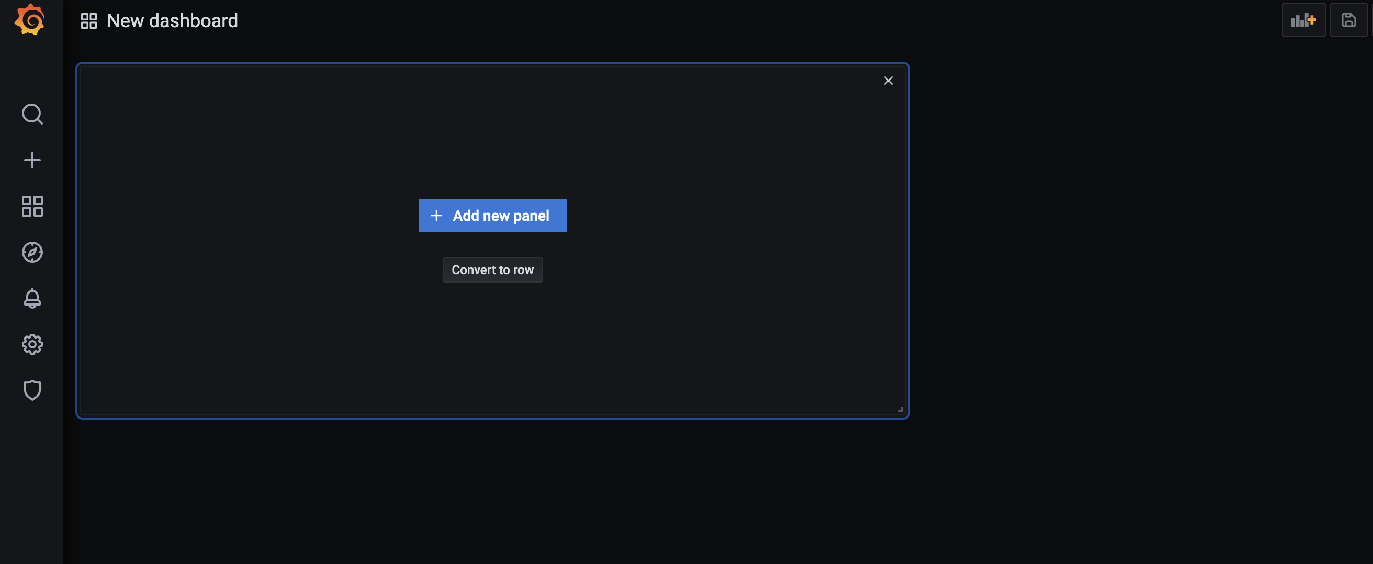Open the Dashboards section in the sidebar
This screenshot has width=1373, height=564.
(31, 206)
